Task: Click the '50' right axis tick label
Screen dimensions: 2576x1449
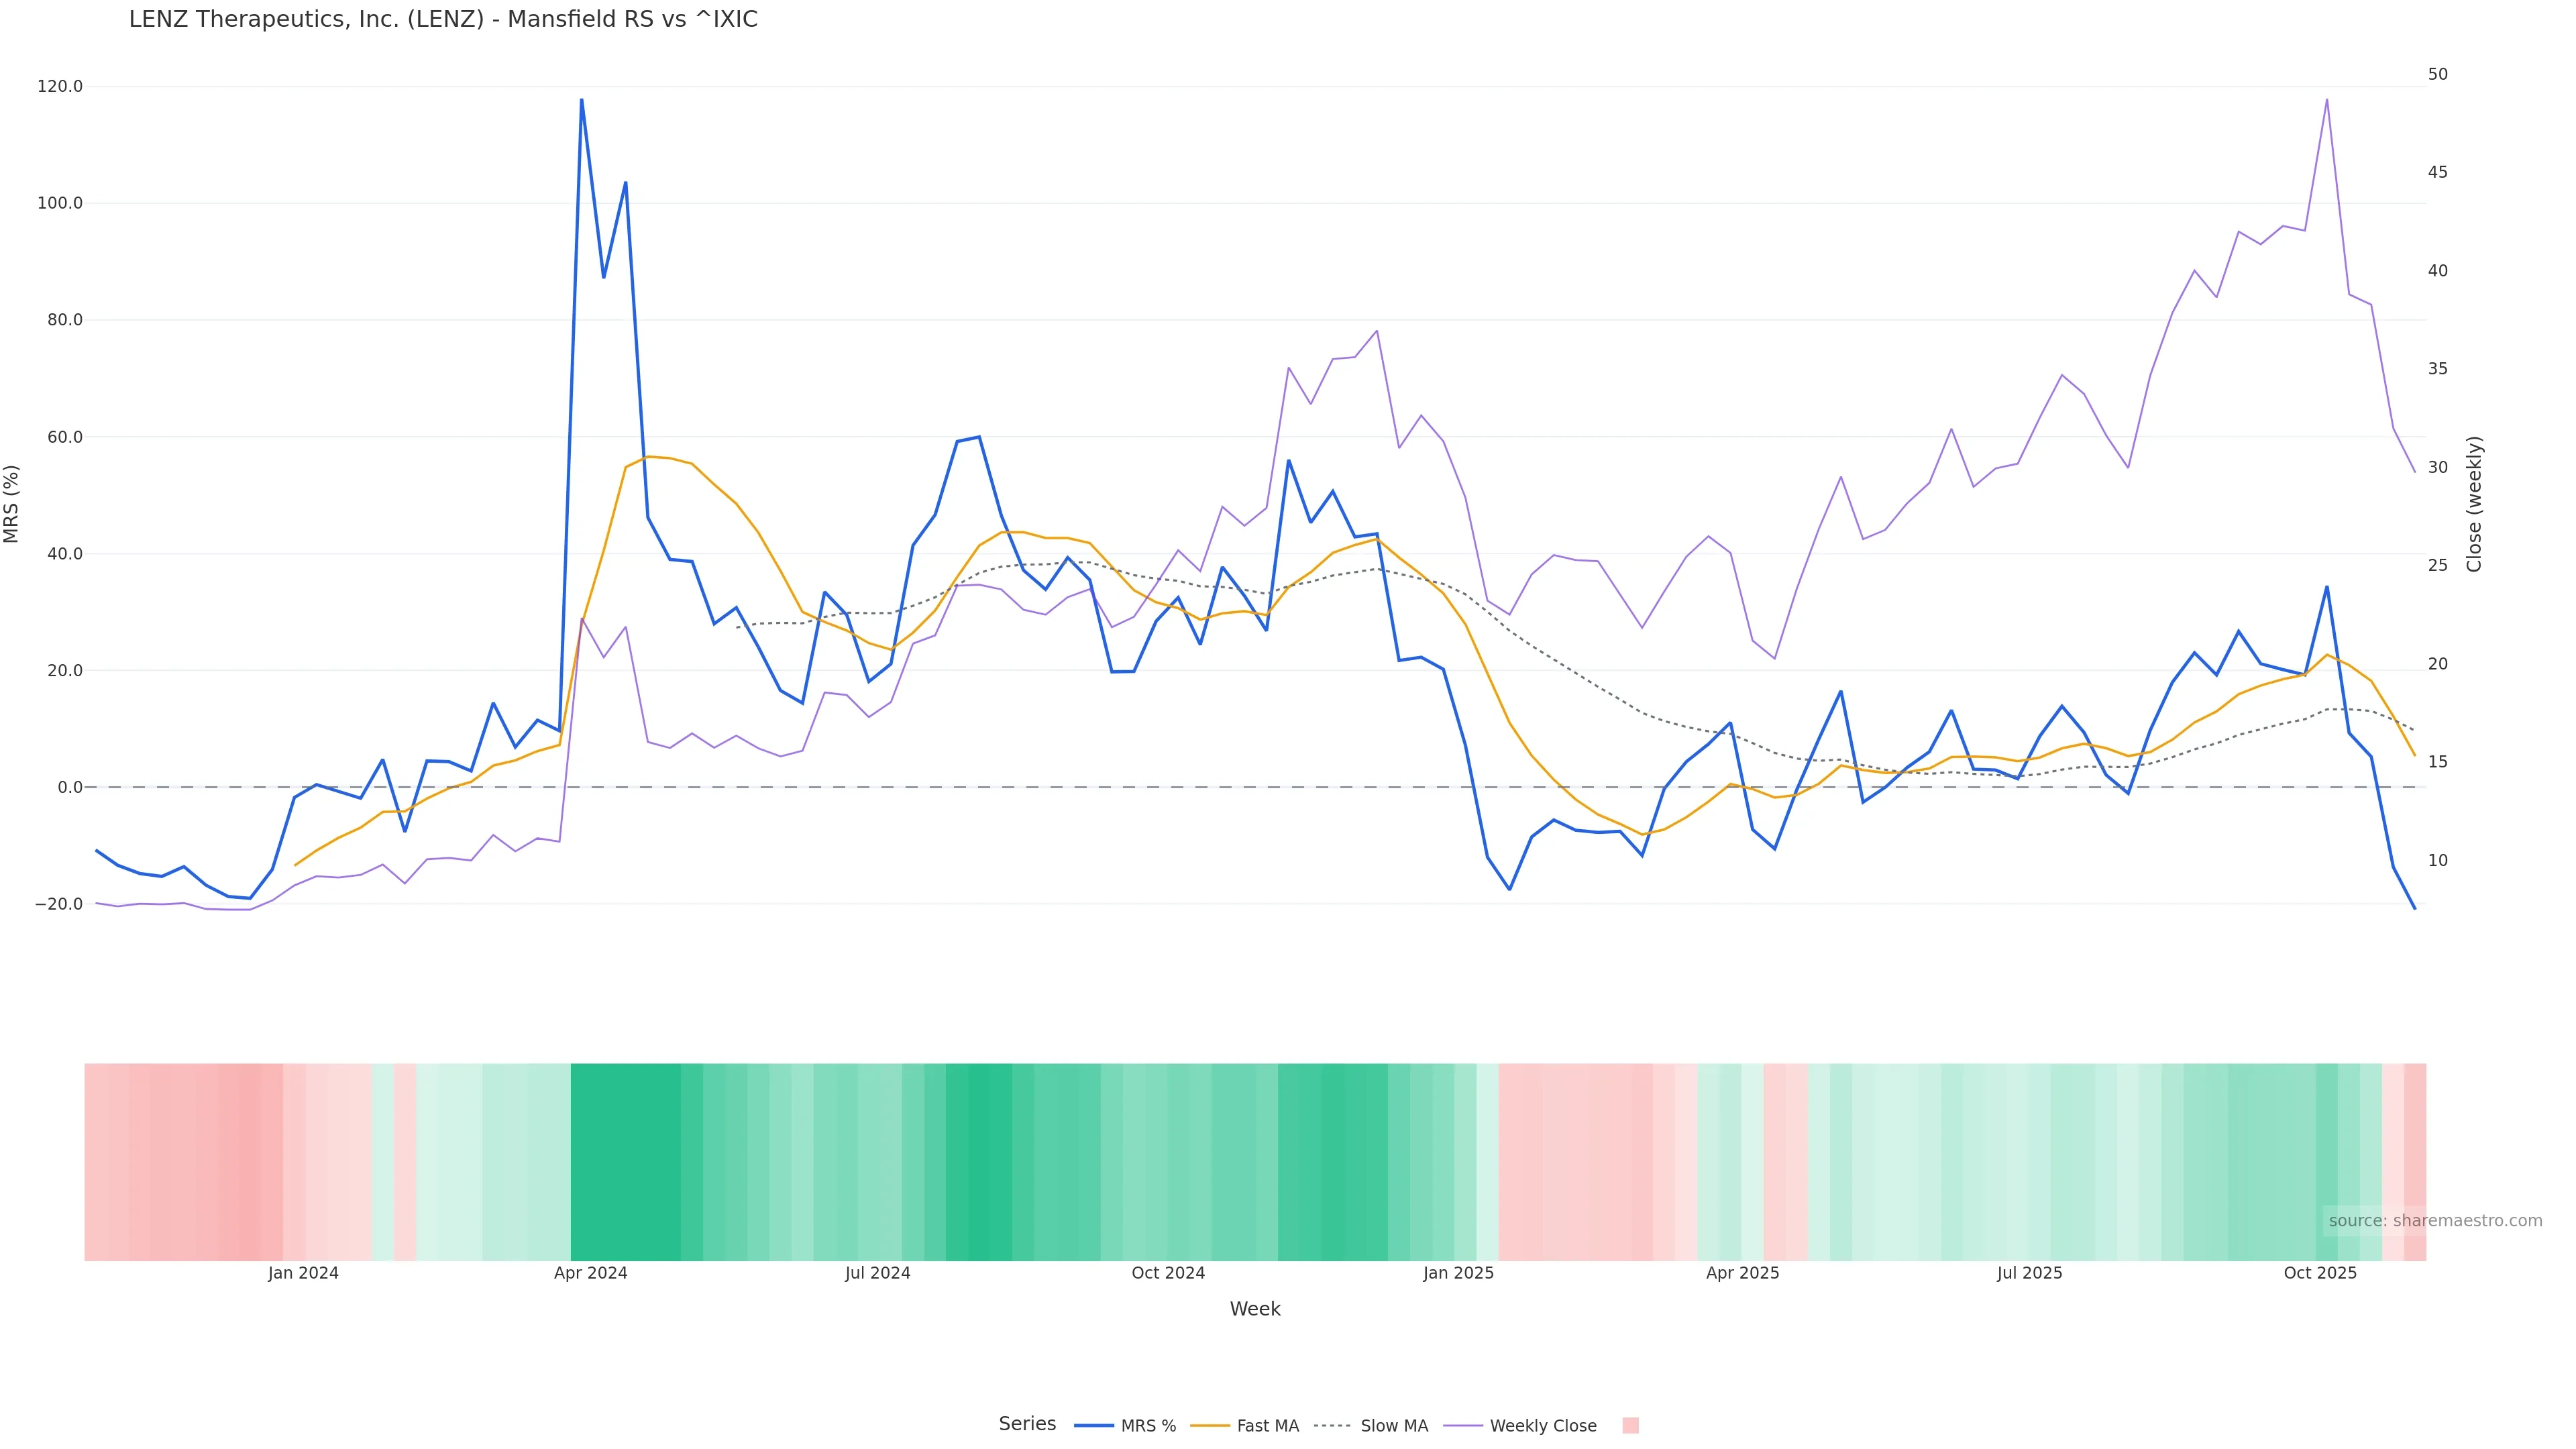Action: [x=2437, y=74]
